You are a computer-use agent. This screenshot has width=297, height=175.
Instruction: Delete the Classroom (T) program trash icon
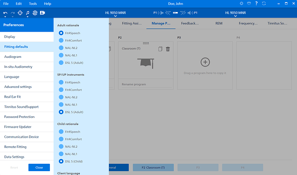[x=168, y=49]
